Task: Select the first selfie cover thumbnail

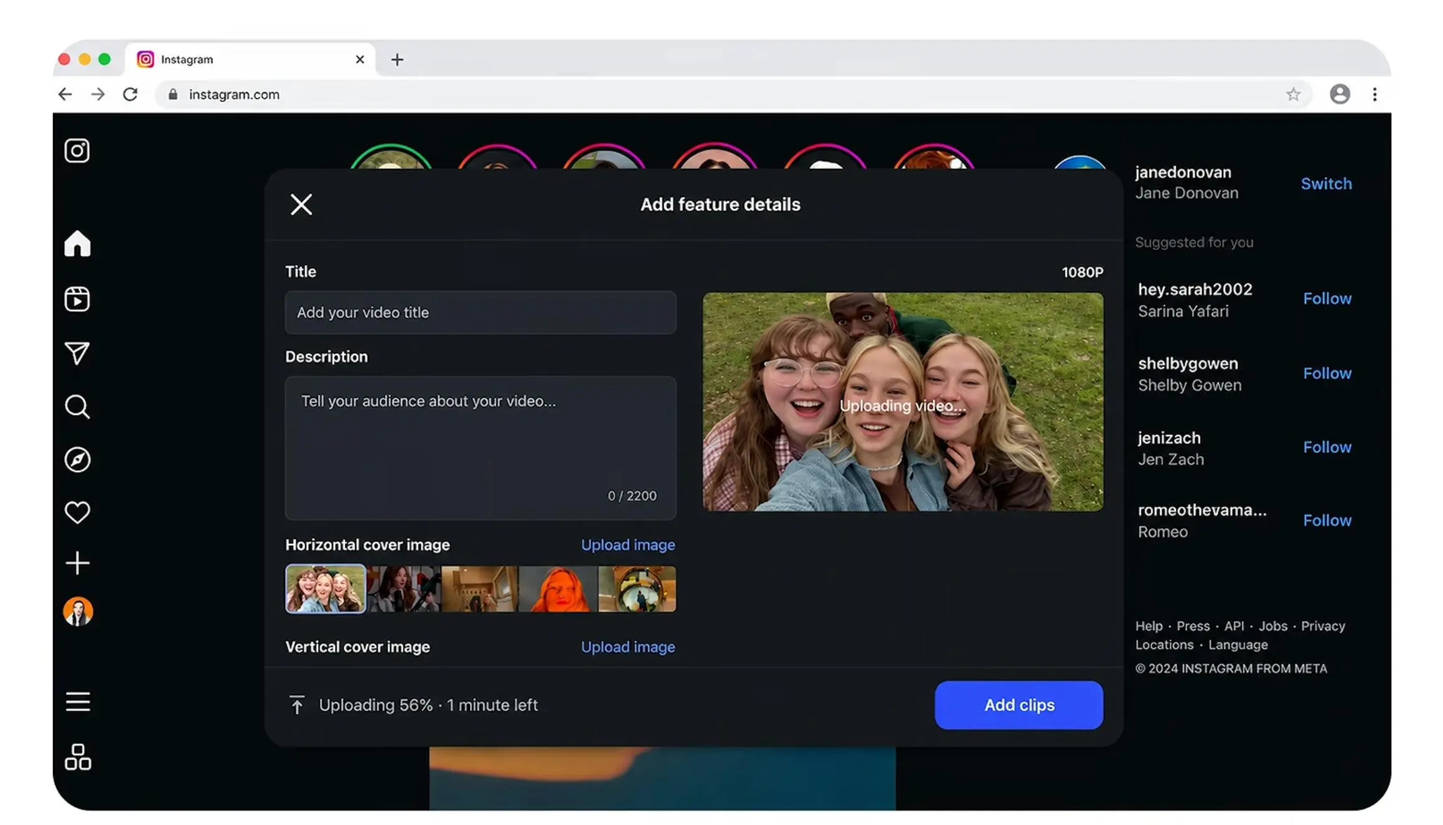Action: tap(326, 589)
